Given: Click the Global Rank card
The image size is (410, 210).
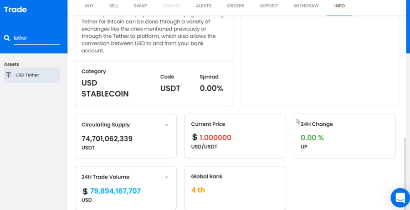Looking at the screenshot, I should pos(235,187).
